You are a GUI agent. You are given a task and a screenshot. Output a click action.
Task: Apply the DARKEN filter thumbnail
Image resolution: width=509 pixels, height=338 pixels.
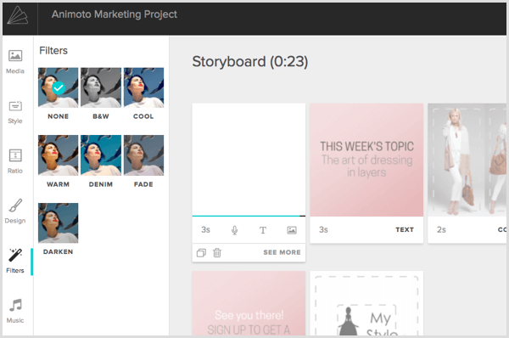pyautogui.click(x=58, y=223)
